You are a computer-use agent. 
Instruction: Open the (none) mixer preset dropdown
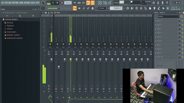[x=168, y=17]
